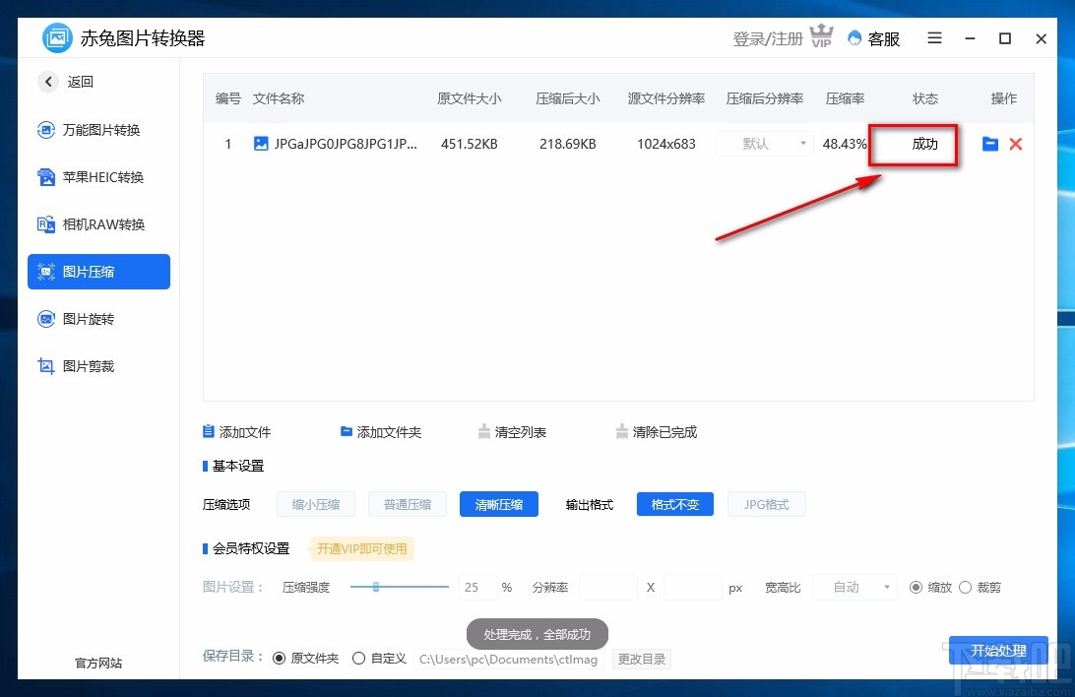Select the 原文件夹 save option
The width and height of the screenshot is (1075, 697).
[x=279, y=658]
